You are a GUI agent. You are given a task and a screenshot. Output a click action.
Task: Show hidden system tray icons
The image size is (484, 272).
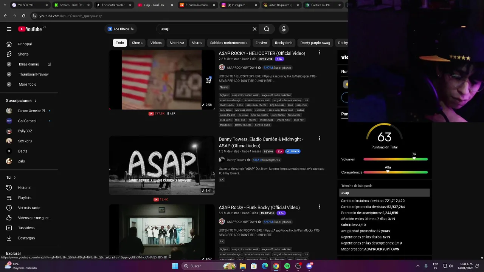(x=418, y=266)
